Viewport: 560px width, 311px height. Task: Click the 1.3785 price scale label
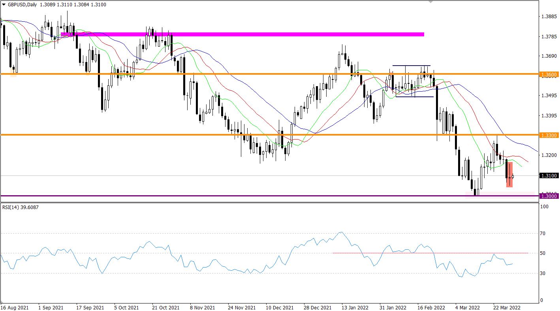[549, 37]
